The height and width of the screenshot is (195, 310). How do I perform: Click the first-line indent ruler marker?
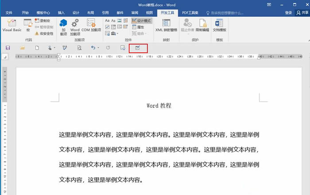click(x=58, y=55)
